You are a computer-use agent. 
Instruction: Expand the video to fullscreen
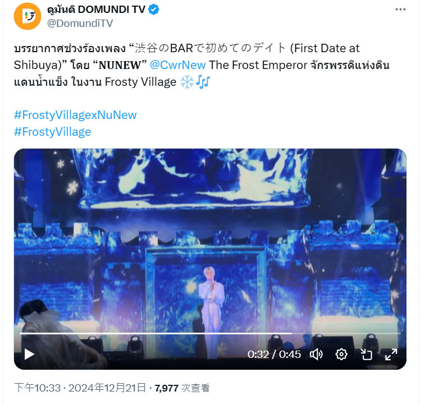click(391, 355)
